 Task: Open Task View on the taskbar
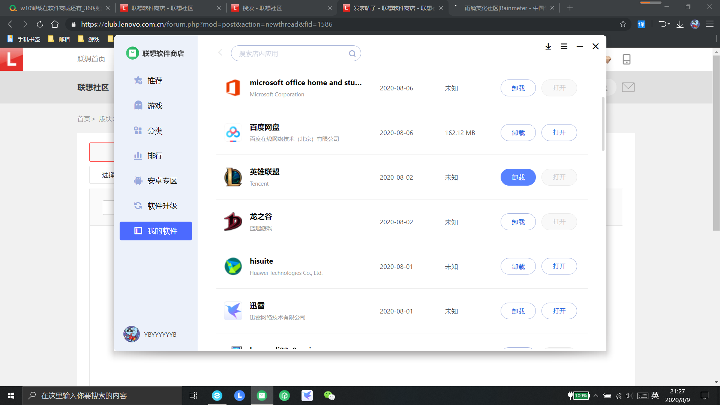coord(193,396)
